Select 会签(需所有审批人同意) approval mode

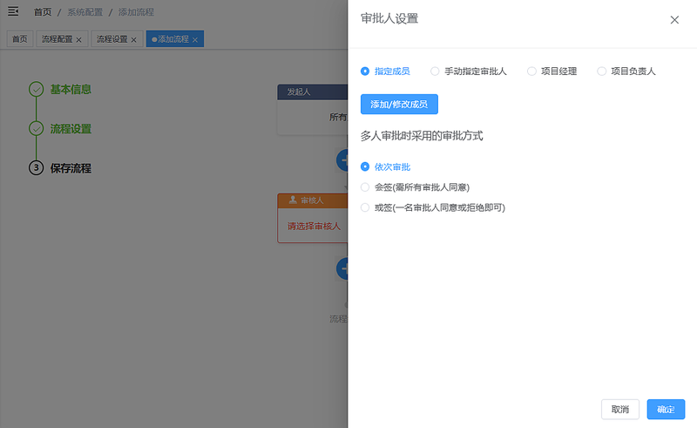pos(415,187)
